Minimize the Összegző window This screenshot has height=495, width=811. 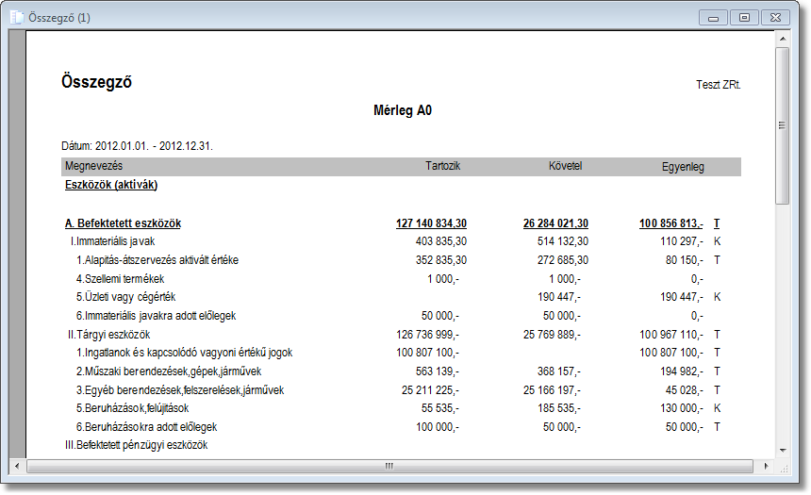click(x=713, y=18)
